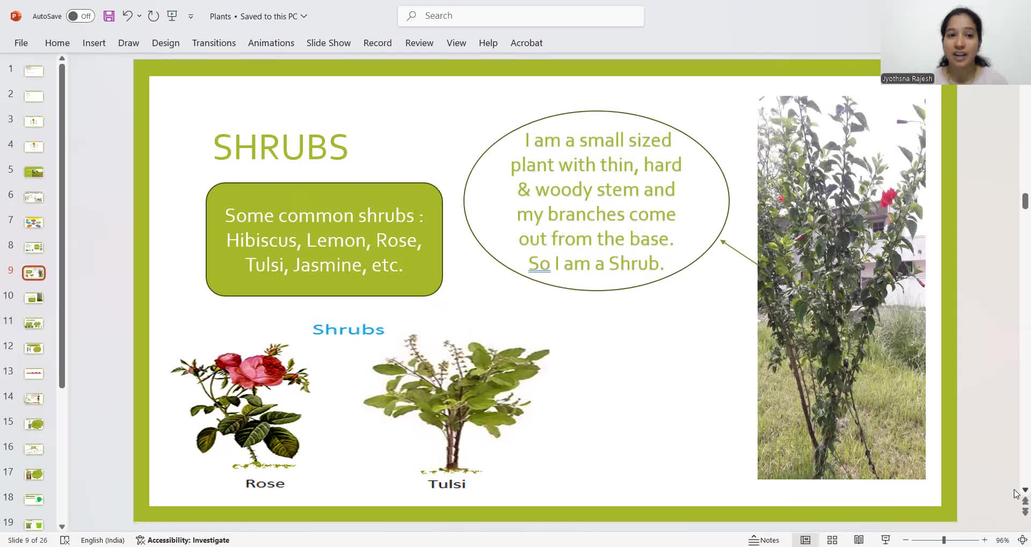The width and height of the screenshot is (1031, 547).
Task: Select the hibiscus plant photo
Action: click(x=841, y=287)
